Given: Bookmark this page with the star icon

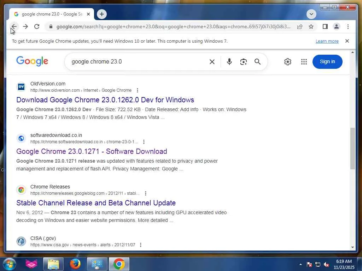Looking at the screenshot, I should click(x=311, y=26).
